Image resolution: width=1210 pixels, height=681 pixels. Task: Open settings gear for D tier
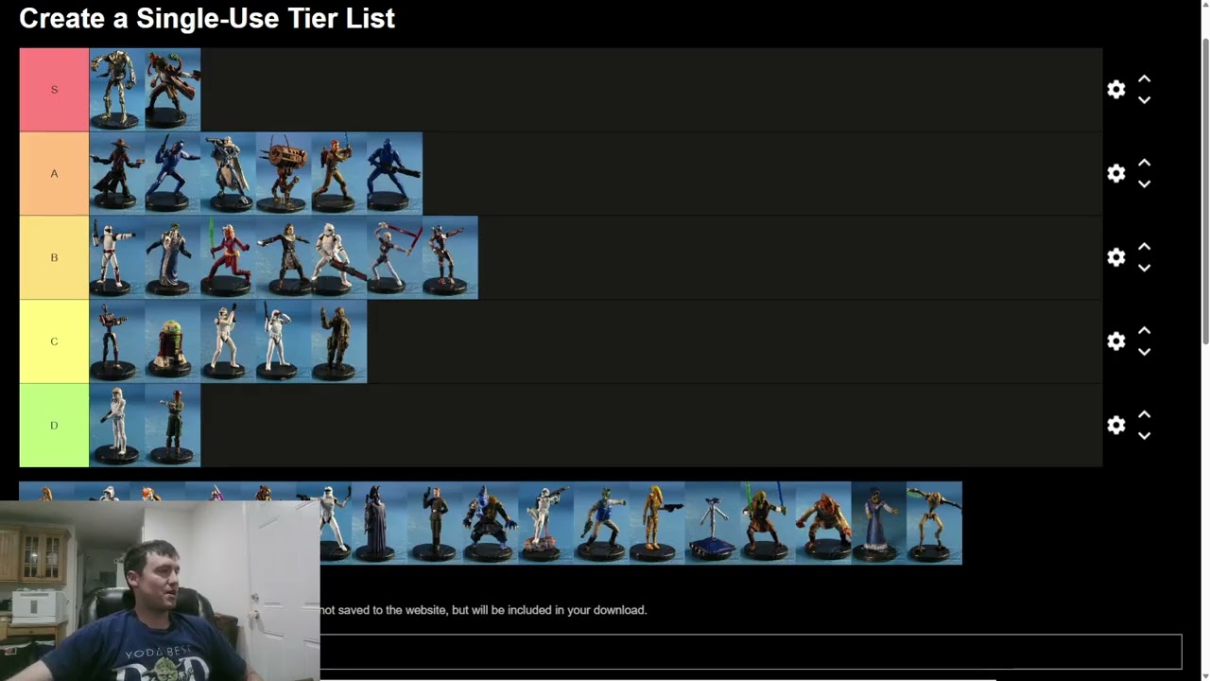[1116, 426]
